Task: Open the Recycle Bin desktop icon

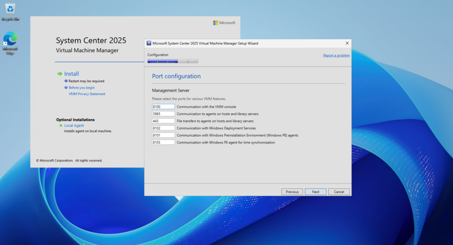Action: pyautogui.click(x=11, y=12)
